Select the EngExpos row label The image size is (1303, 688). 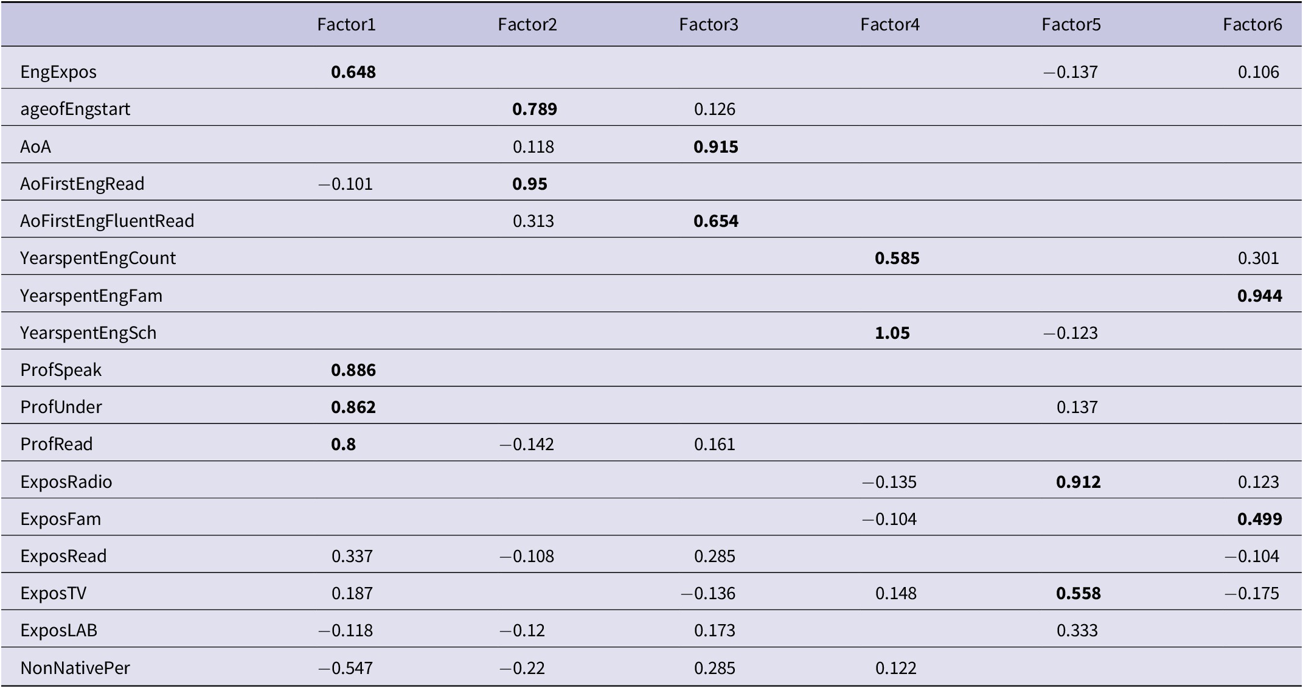[x=58, y=72]
